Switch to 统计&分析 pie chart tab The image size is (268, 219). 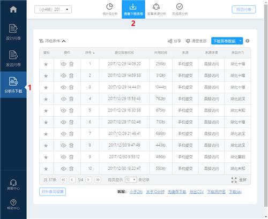pos(110,9)
